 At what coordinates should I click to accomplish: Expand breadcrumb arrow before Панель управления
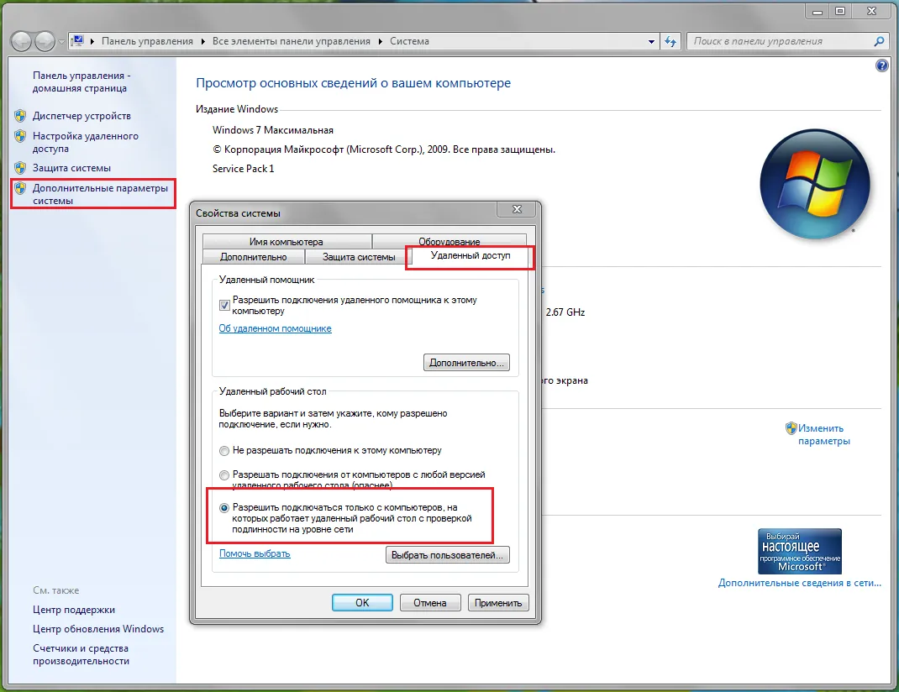coord(92,41)
